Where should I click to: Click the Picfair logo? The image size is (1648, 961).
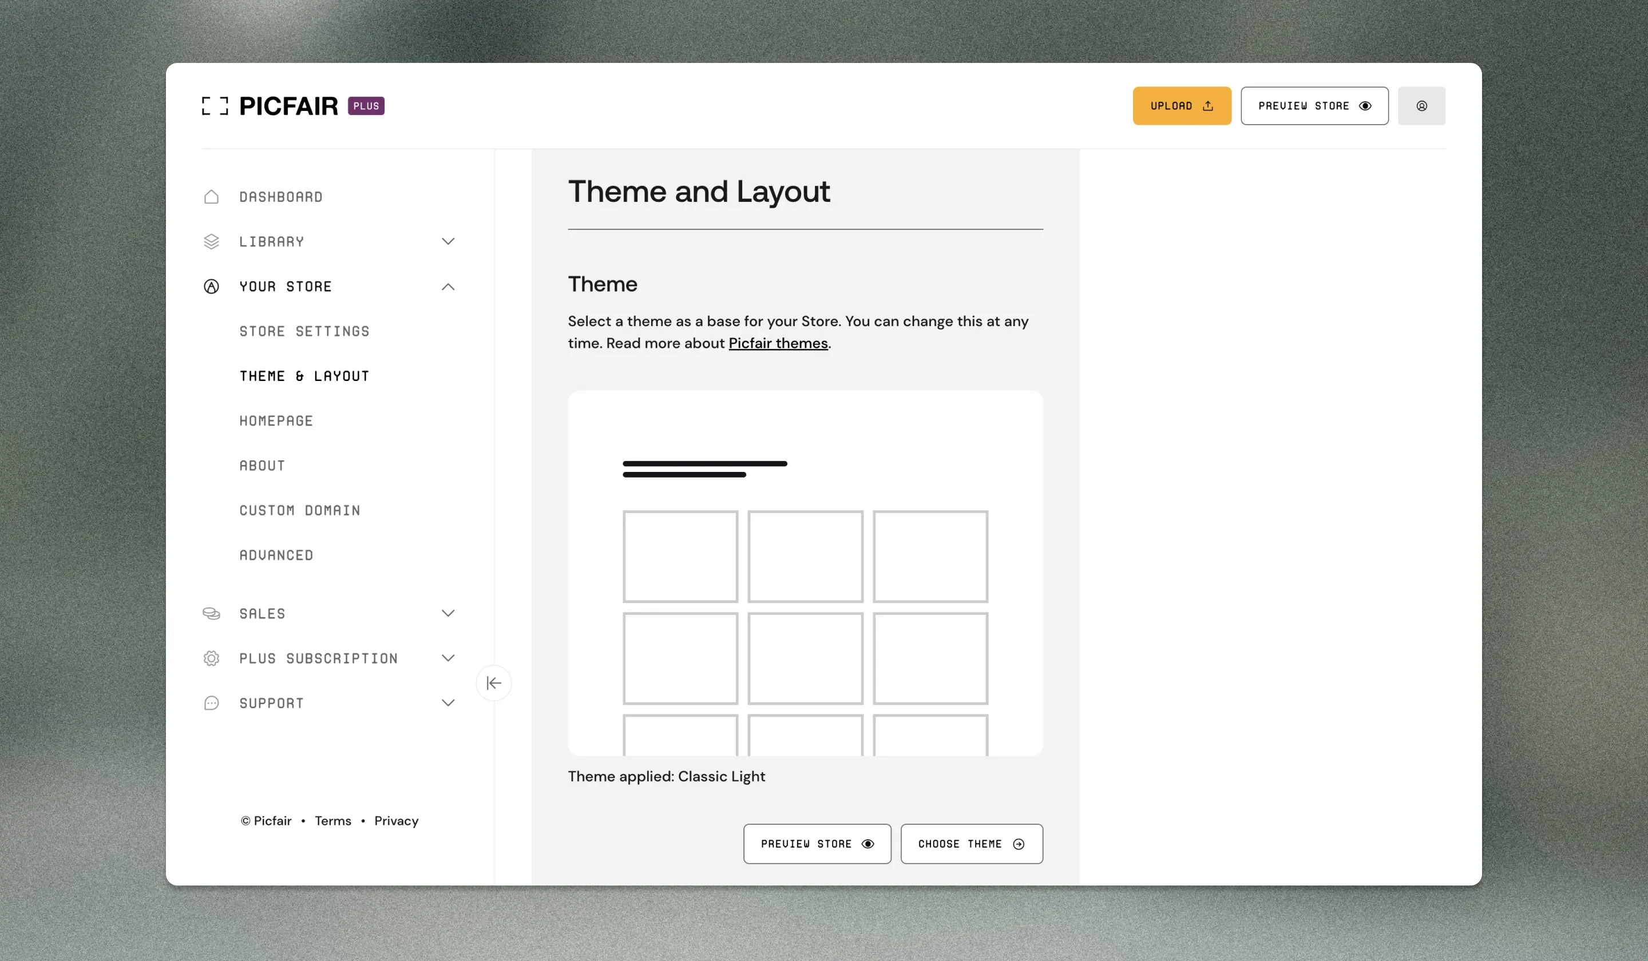[270, 106]
